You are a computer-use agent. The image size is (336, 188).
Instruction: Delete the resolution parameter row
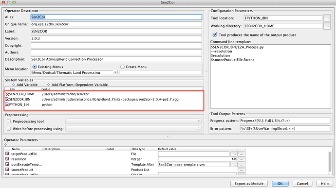tap(7, 159)
